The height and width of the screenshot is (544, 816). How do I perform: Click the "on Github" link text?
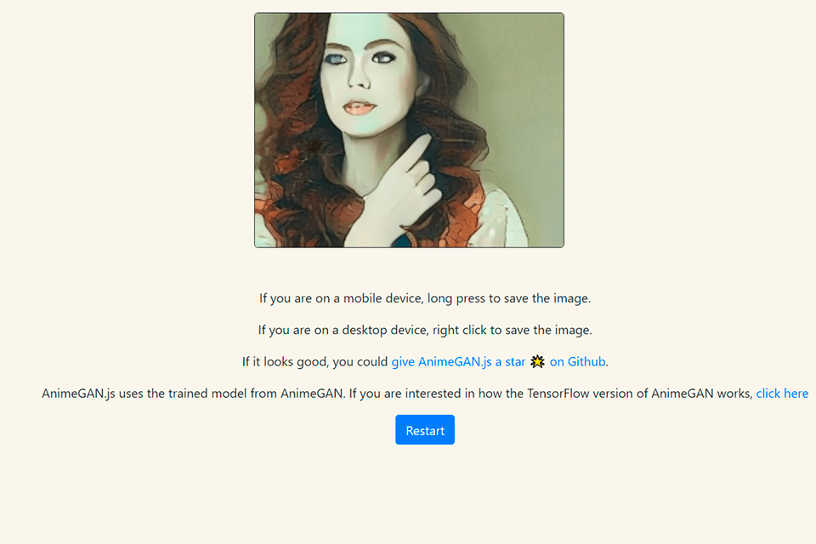click(x=577, y=362)
